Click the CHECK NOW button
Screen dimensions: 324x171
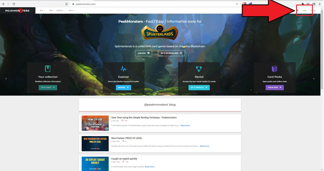[275, 88]
